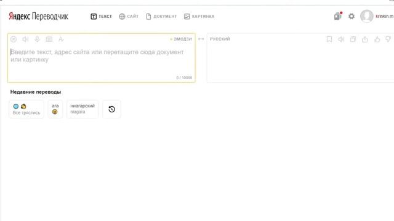
Task: Rate translation with thumbs down
Action: click(x=388, y=39)
